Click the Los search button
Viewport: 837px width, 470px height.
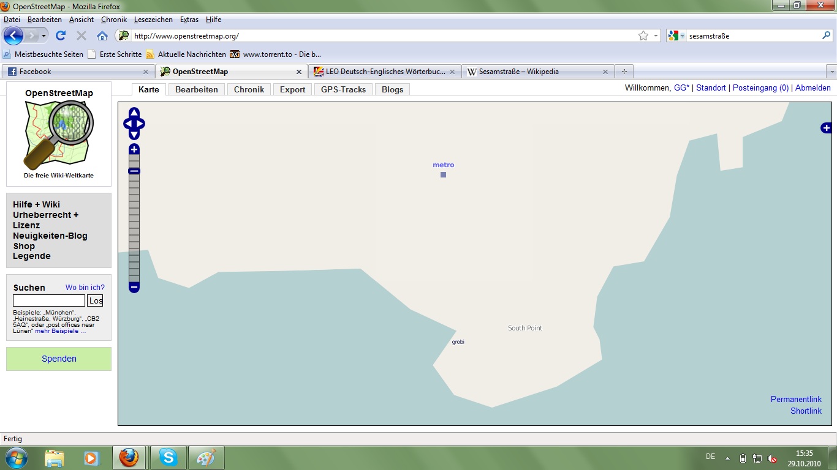coord(95,300)
